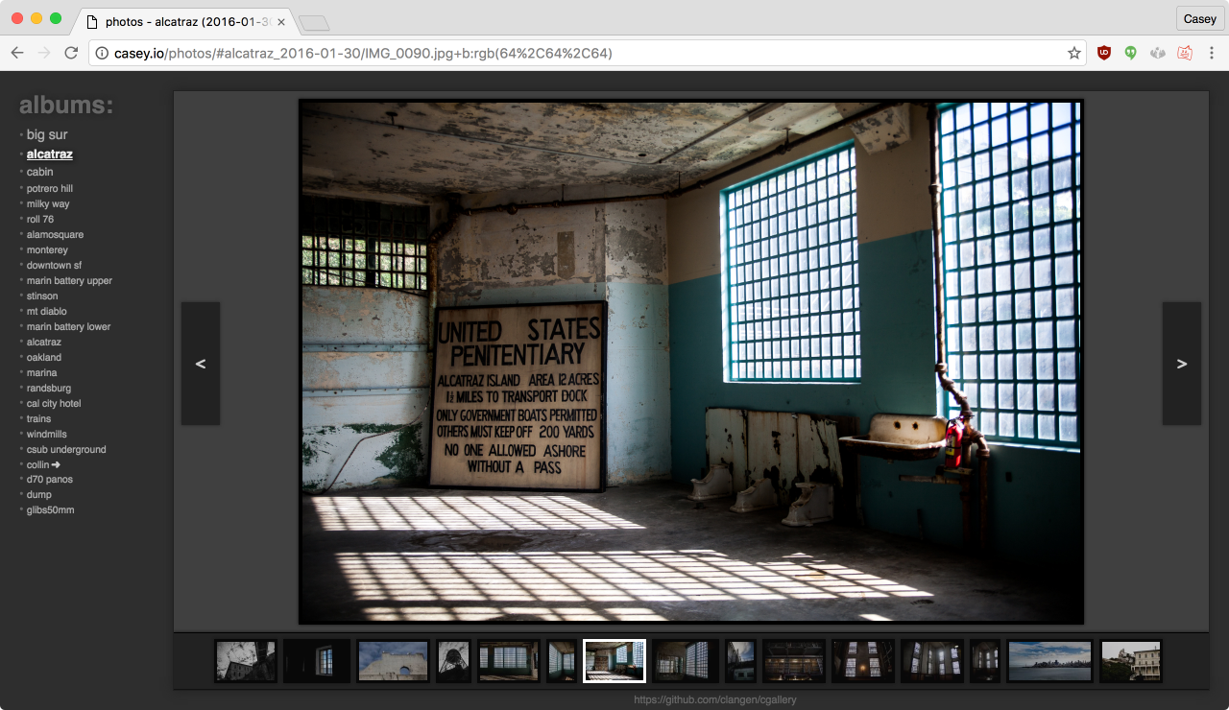Open the stinson album
This screenshot has height=710, width=1229.
(x=42, y=296)
